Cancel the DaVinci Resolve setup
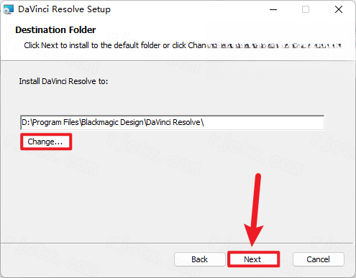356x278 pixels. click(x=318, y=259)
